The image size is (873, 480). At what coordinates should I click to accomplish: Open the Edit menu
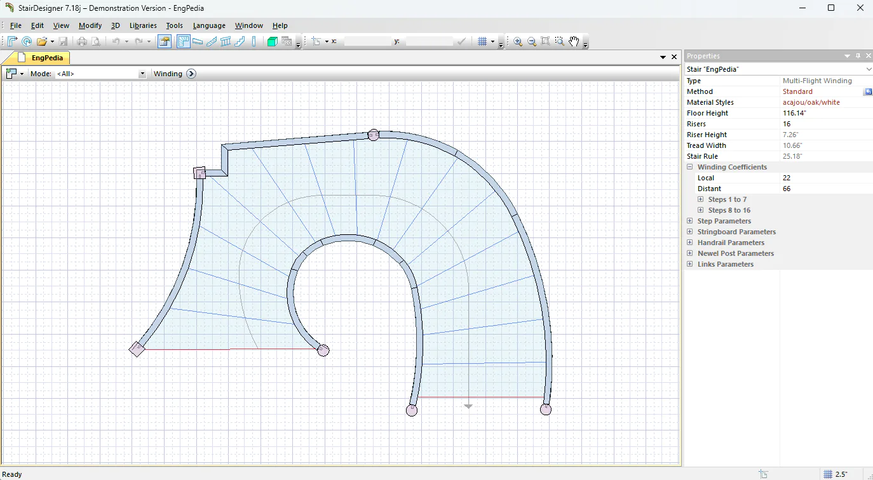pos(37,25)
